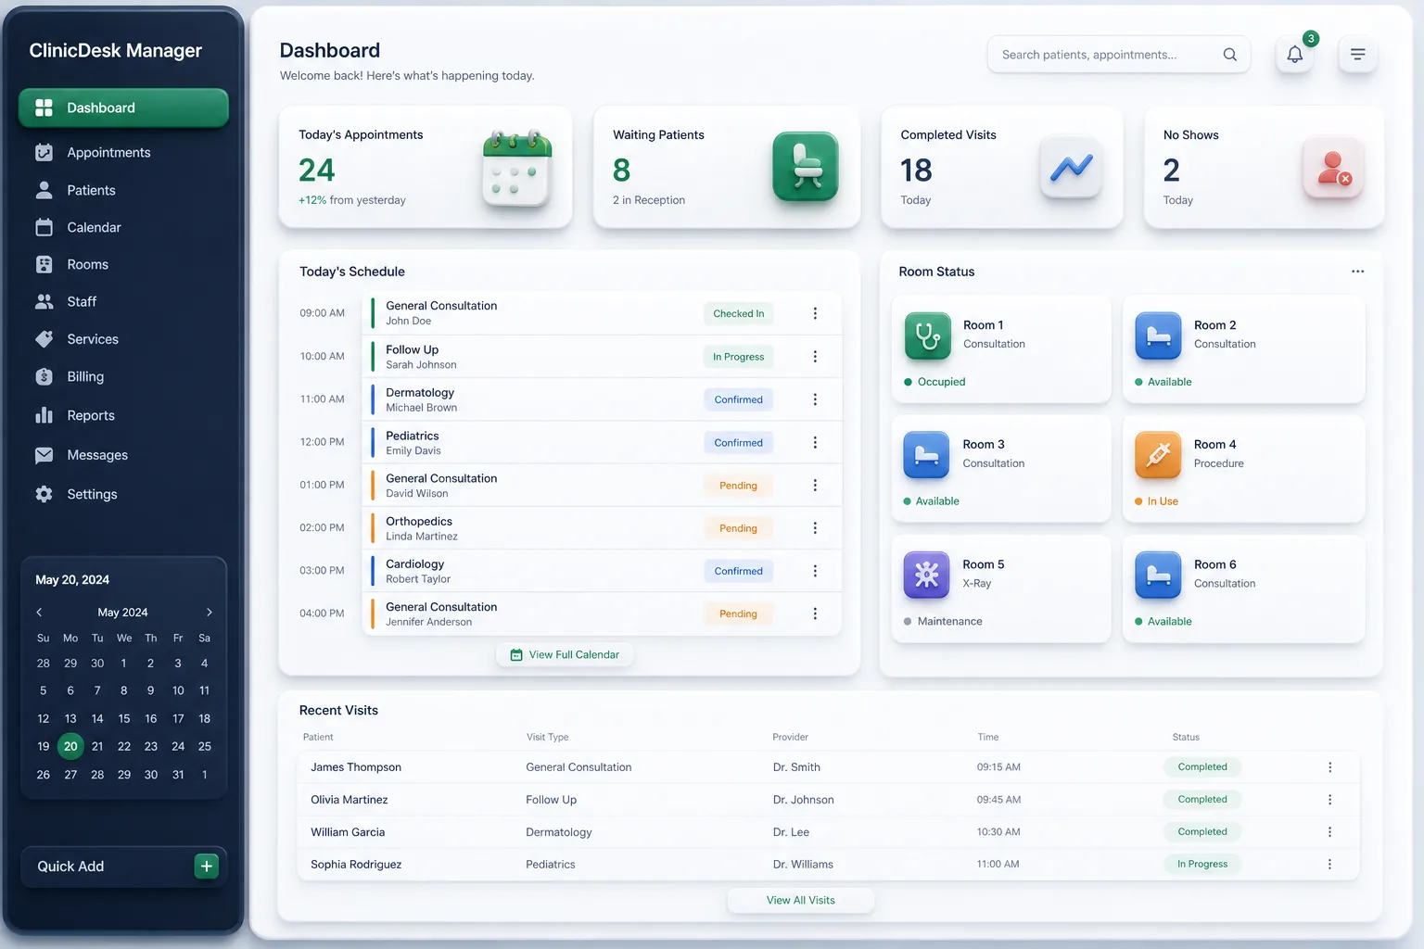1424x949 pixels.
Task: Click the search magnifier icon
Action: 1229,55
